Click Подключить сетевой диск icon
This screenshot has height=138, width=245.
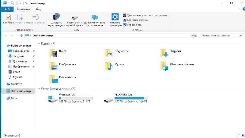tap(75, 17)
